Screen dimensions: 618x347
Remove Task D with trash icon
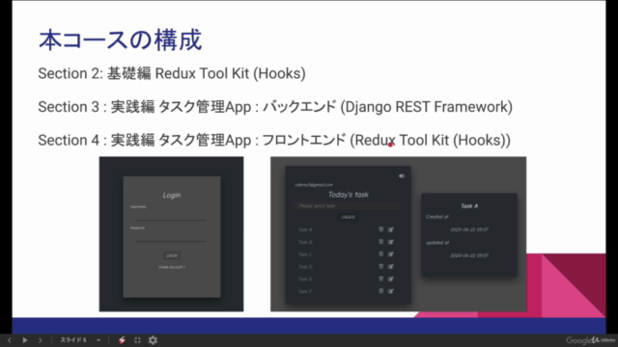click(x=380, y=266)
